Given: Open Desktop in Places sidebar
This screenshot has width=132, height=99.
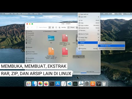Looking at the screenshot, I should pos(29,31).
